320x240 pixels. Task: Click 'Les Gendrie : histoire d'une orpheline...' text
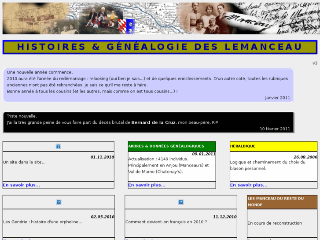point(43,222)
